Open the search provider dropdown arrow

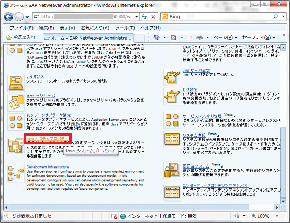tap(283, 16)
